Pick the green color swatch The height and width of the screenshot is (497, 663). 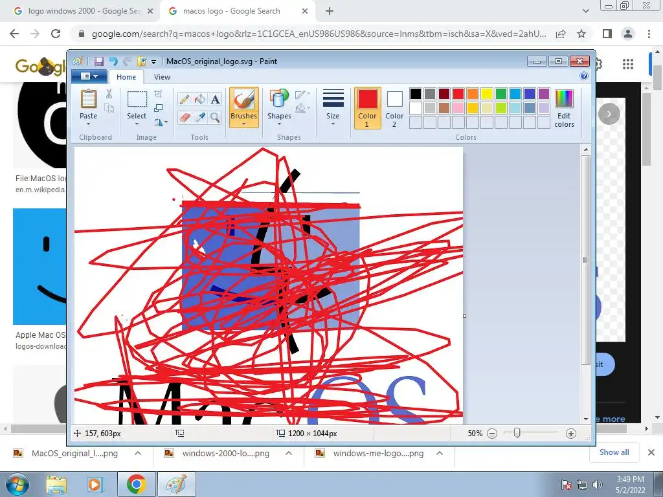[x=501, y=94]
